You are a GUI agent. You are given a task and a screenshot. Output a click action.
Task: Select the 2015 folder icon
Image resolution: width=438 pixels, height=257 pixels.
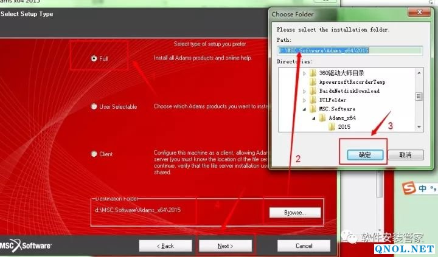[332, 127]
